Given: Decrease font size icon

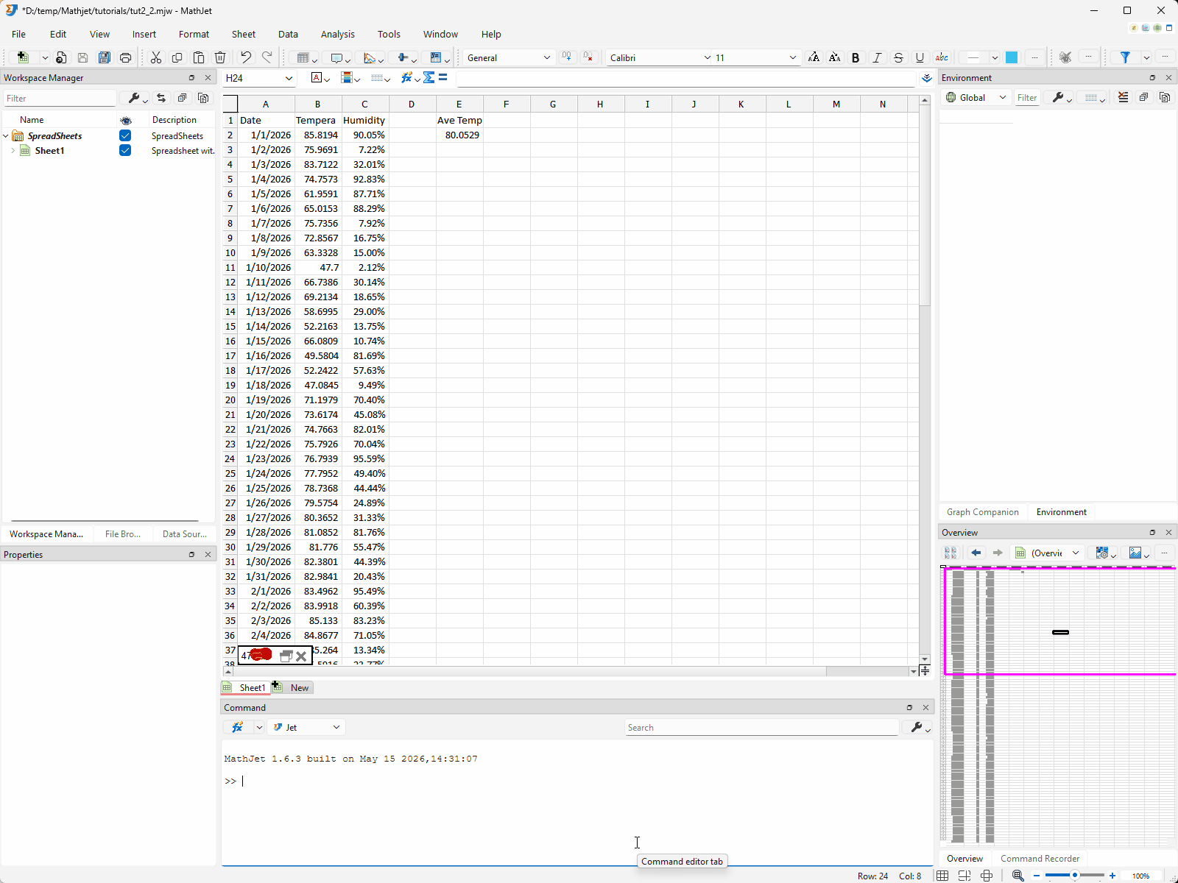Looking at the screenshot, I should (x=835, y=57).
